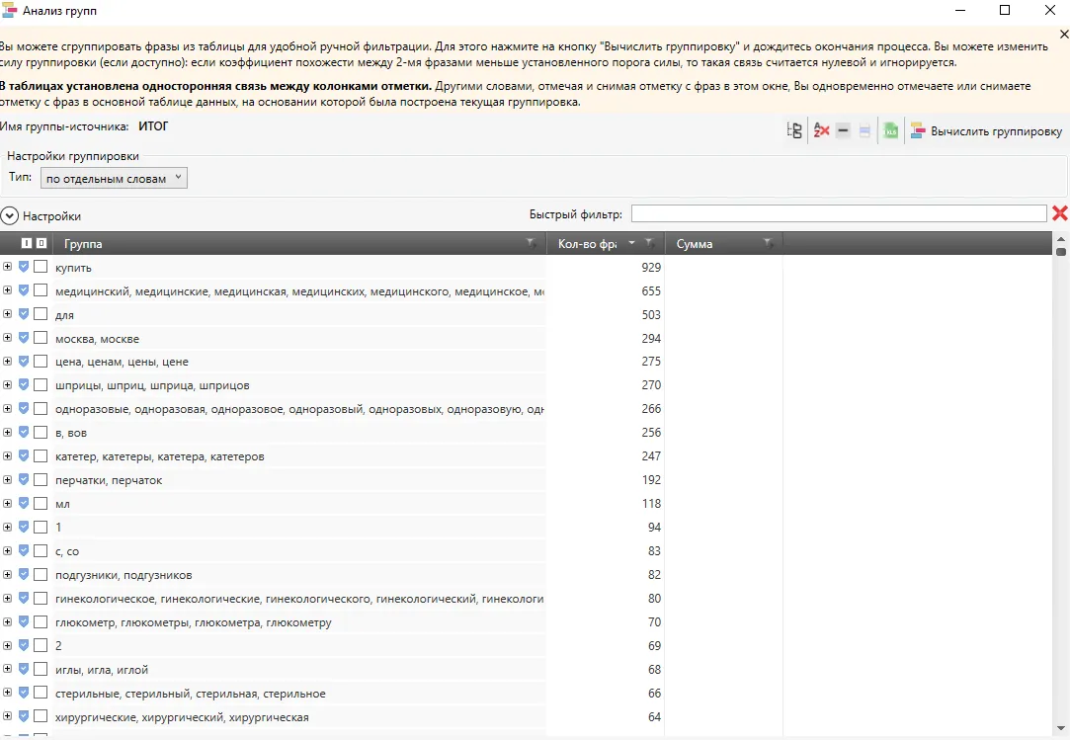Expand the 'подгузники, подгузников' group
Screen dimensions: 1070x740
click(x=8, y=574)
